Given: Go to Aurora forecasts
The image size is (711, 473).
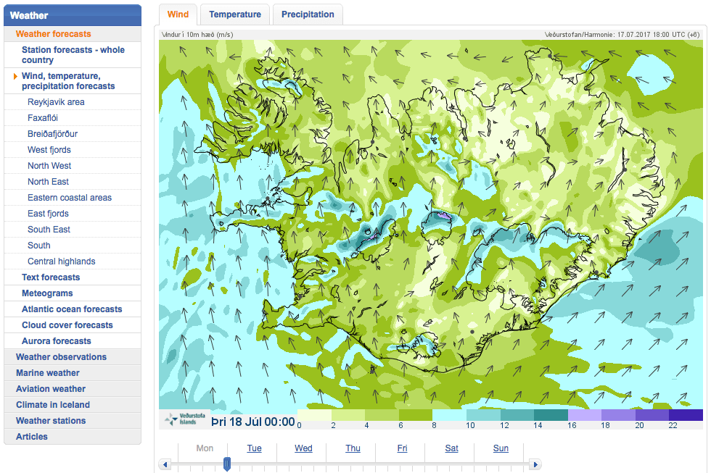Looking at the screenshot, I should (x=57, y=341).
